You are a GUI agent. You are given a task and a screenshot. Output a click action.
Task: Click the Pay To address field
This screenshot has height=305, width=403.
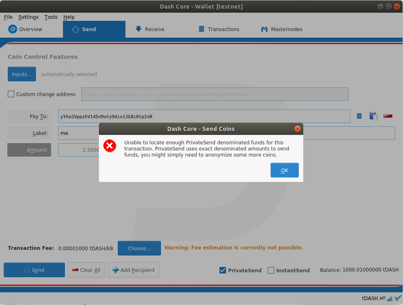click(x=204, y=116)
